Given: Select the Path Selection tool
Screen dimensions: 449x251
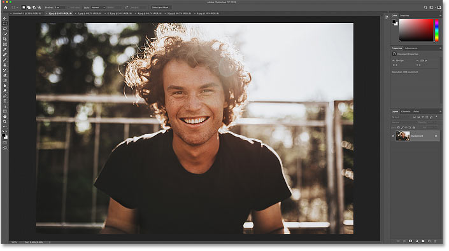Looking at the screenshot, I should pyautogui.click(x=4, y=106).
